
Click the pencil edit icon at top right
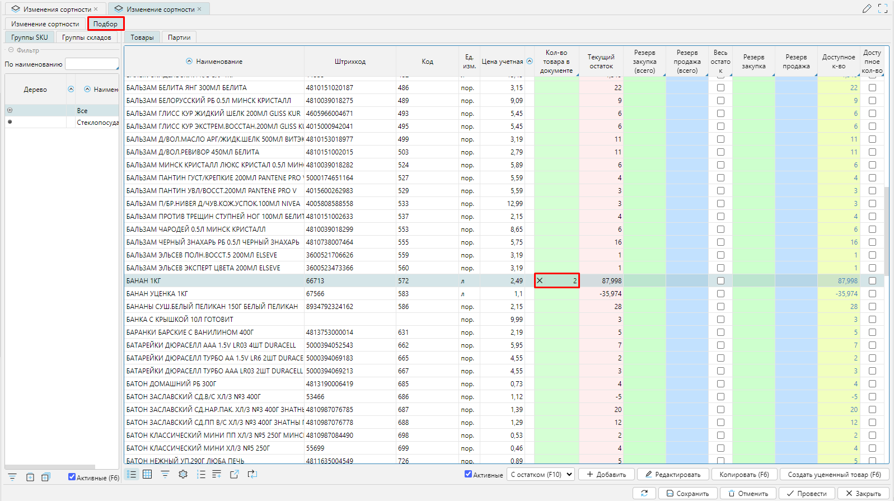coord(867,8)
